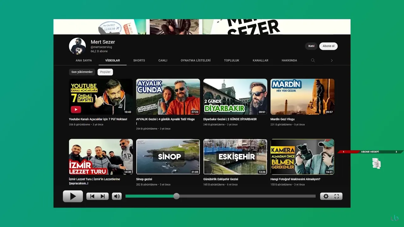Click title Günübirlik Eskişehir Gezisi
Image resolution: width=404 pixels, height=227 pixels.
[221, 179]
